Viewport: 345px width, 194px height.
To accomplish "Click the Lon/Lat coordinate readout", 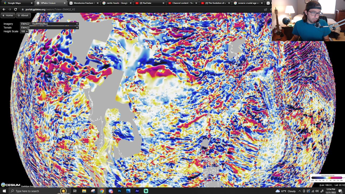I will pos(332,185).
